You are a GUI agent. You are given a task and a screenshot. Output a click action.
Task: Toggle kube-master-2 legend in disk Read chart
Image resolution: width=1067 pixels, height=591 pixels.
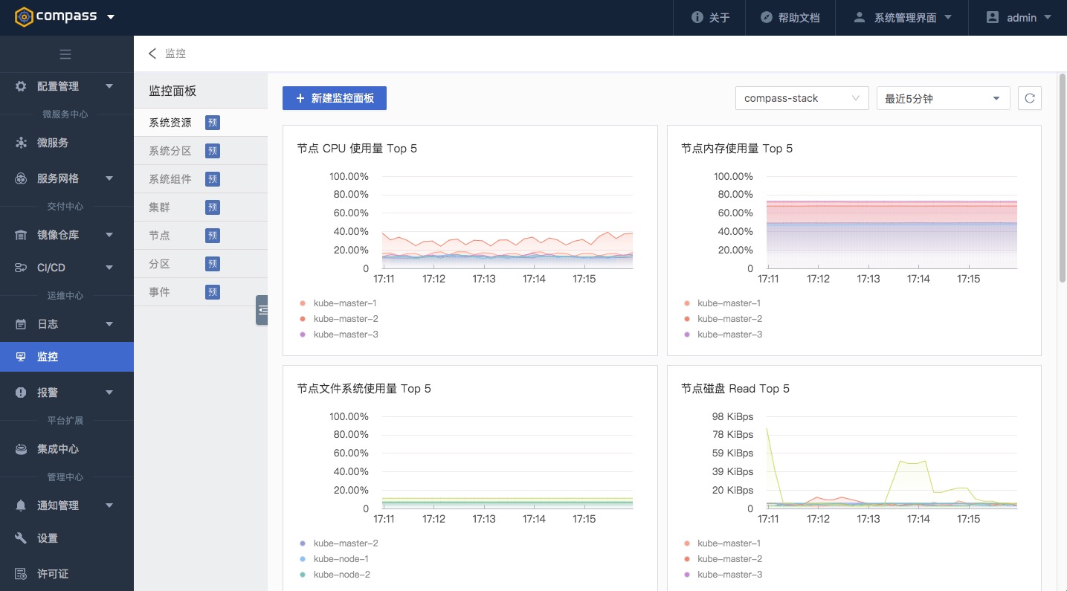(x=723, y=559)
